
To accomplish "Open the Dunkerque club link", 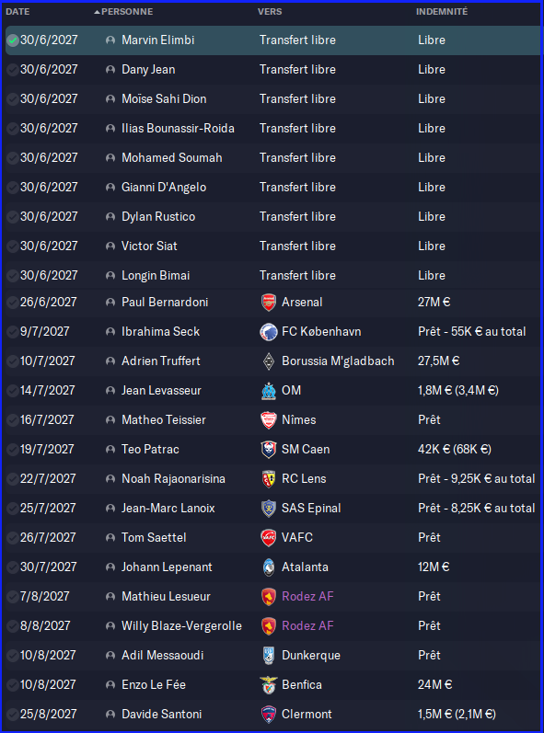I will [x=310, y=656].
